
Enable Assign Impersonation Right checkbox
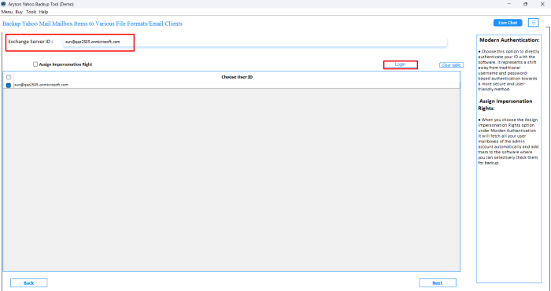35,64
